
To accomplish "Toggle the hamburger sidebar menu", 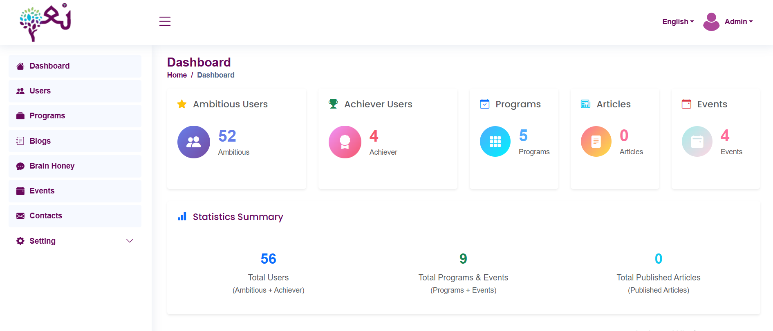I will [x=165, y=21].
